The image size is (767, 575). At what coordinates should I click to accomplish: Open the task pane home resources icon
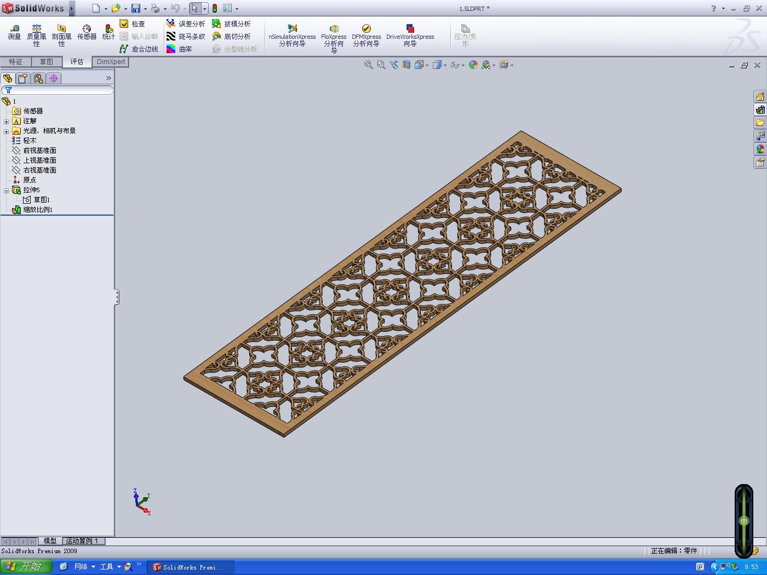tap(760, 96)
